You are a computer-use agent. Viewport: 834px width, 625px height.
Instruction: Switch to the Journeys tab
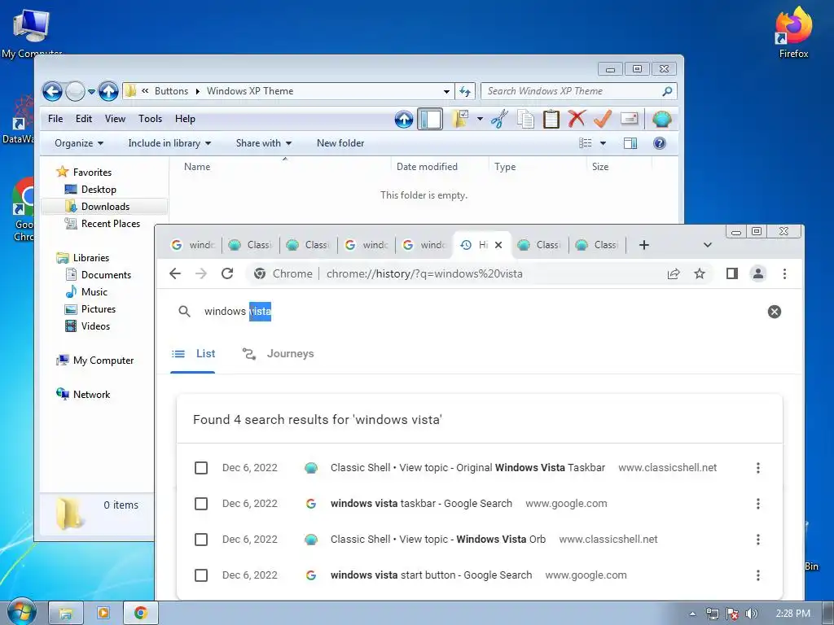point(279,354)
